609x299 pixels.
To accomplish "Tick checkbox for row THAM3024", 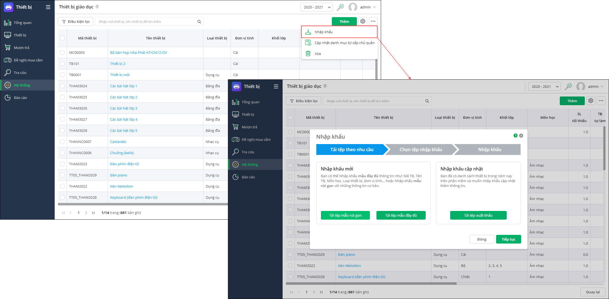I will pos(62,86).
